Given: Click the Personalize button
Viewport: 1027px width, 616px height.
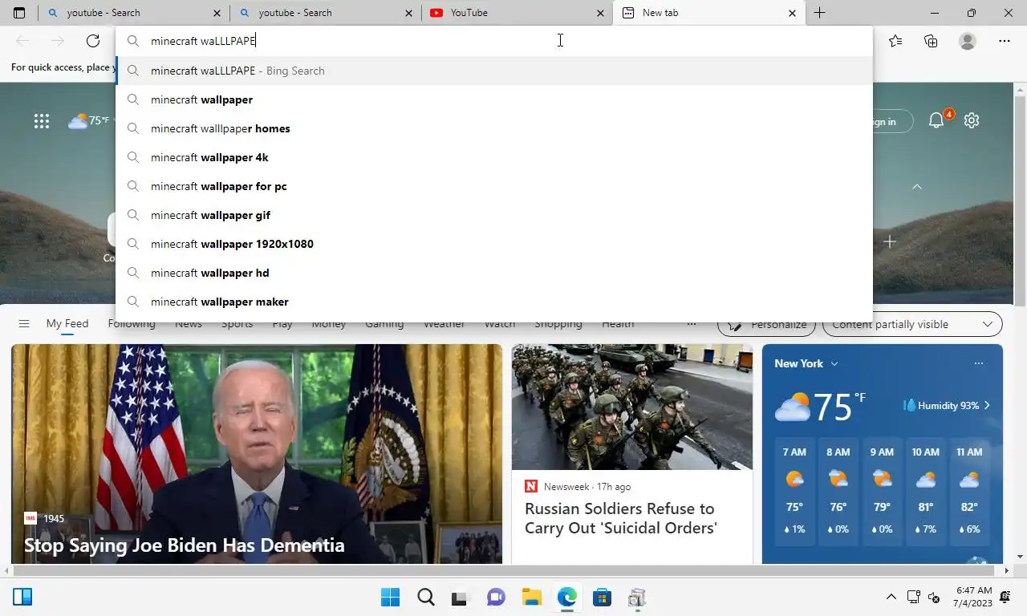Looking at the screenshot, I should pos(766,324).
